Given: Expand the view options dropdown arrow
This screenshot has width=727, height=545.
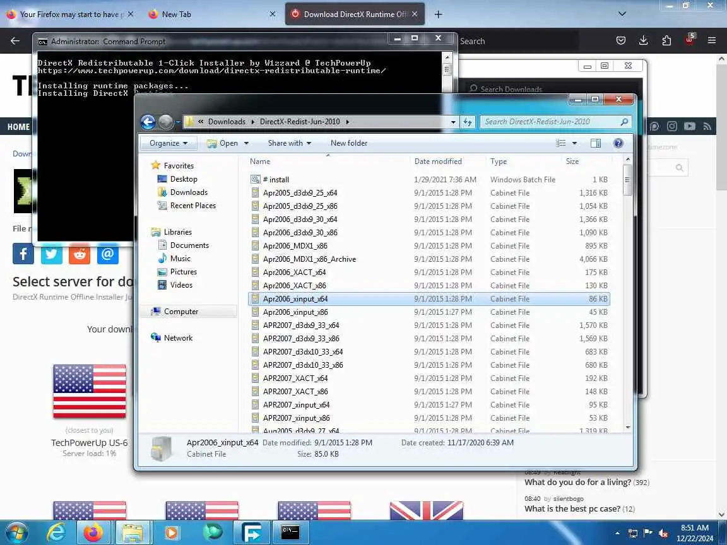Looking at the screenshot, I should click(x=574, y=143).
